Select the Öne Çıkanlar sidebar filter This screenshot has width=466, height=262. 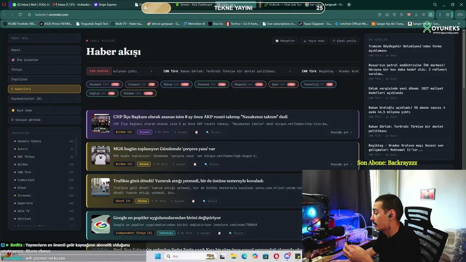point(44,60)
